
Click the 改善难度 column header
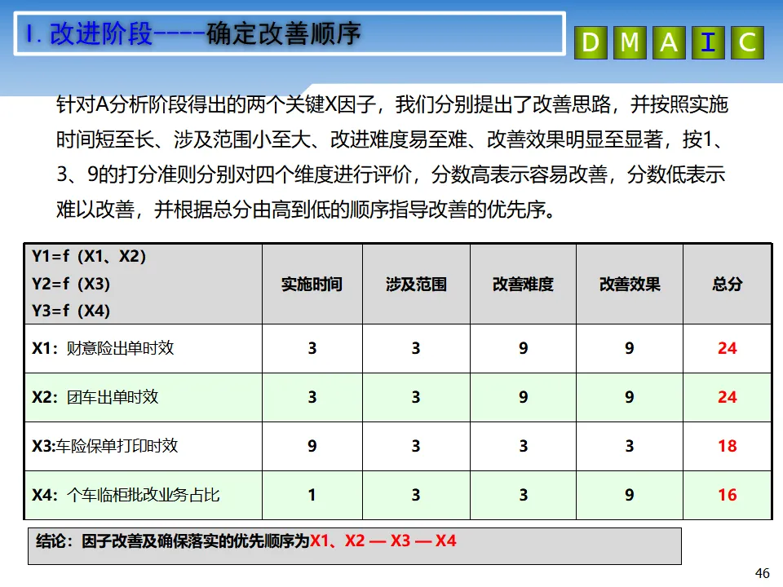[523, 284]
